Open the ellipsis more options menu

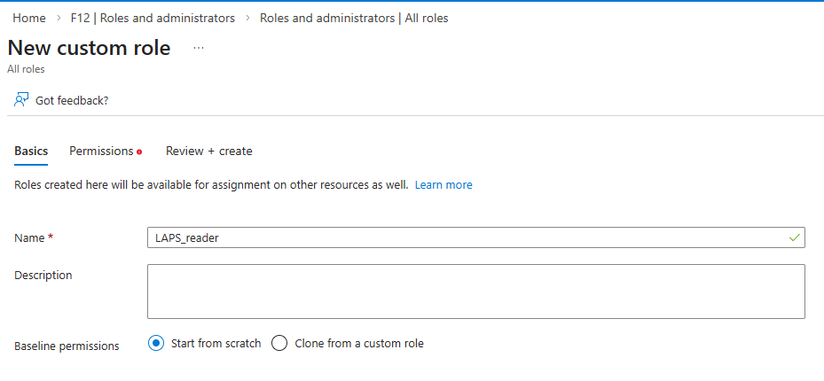(199, 49)
